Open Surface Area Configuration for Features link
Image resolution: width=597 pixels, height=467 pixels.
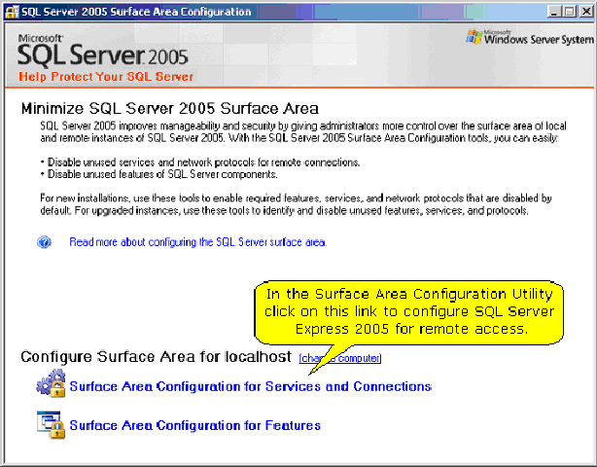click(x=194, y=425)
